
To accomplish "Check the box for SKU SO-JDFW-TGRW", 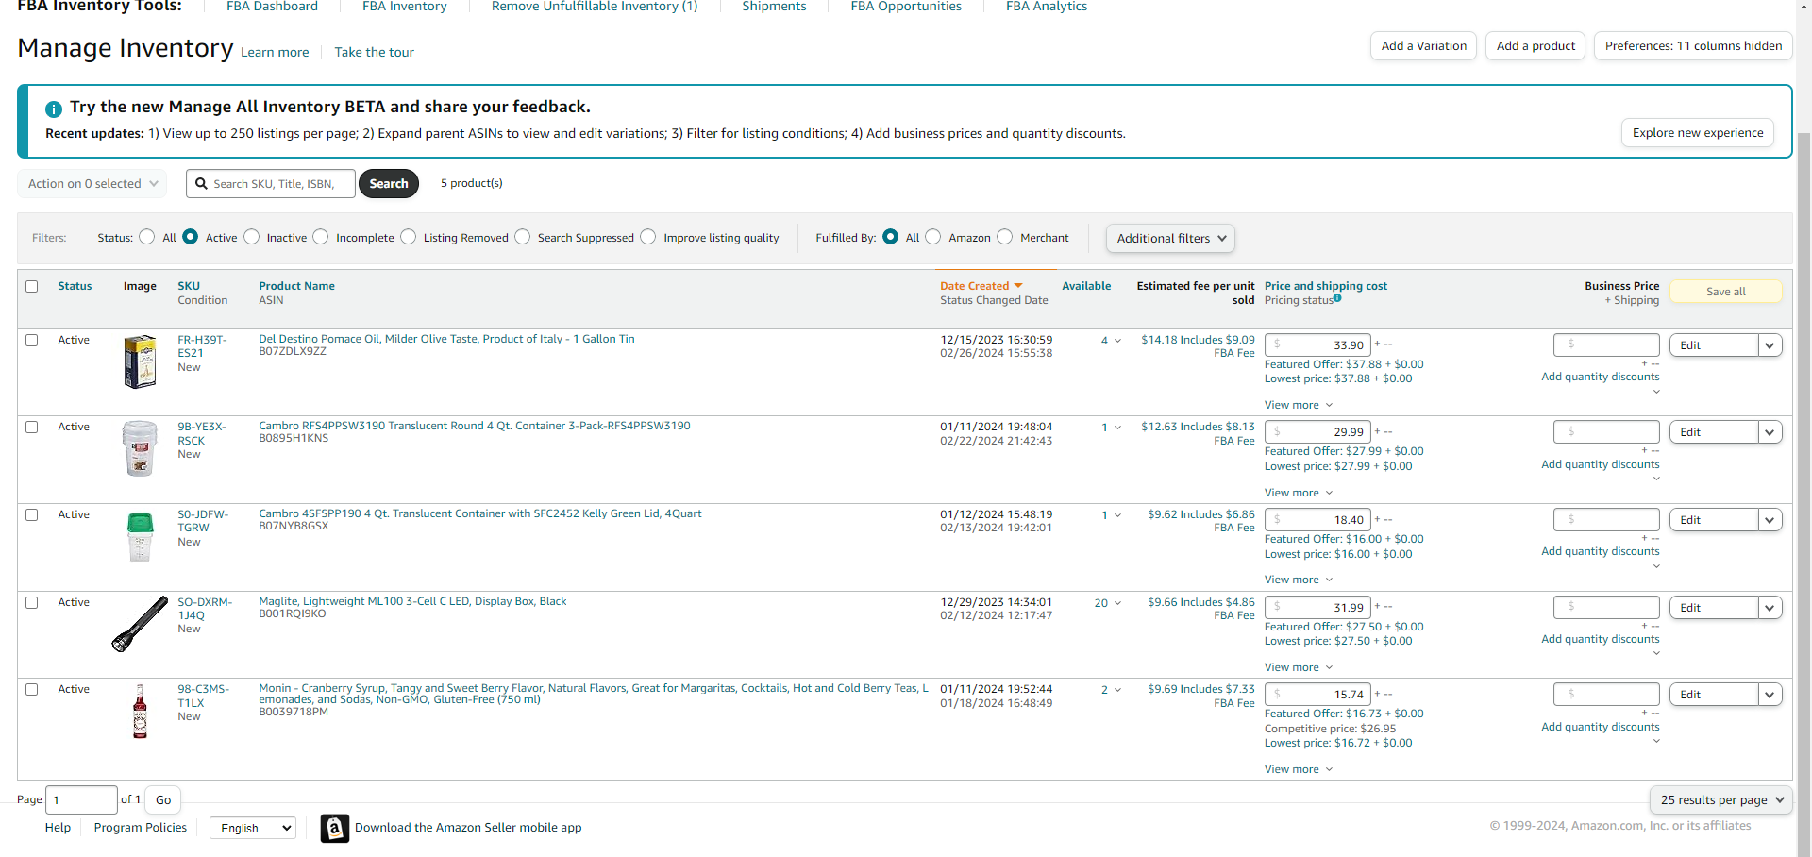I will [32, 514].
